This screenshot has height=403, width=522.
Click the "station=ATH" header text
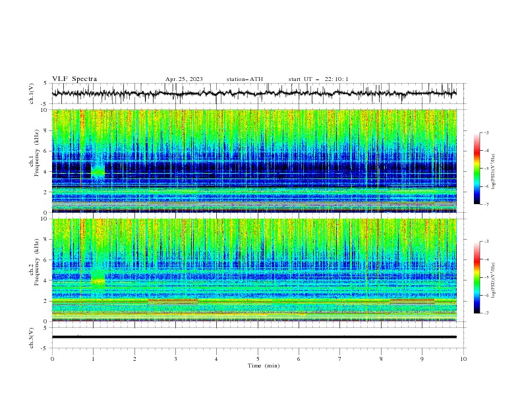point(245,79)
